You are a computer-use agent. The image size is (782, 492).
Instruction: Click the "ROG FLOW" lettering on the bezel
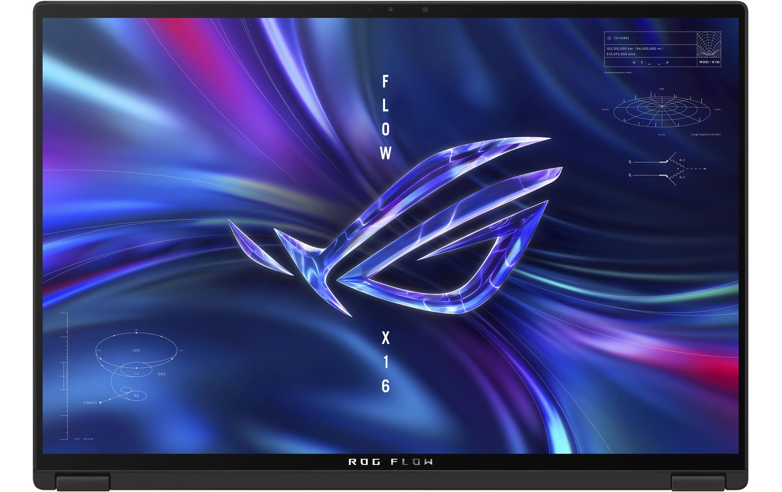click(x=390, y=462)
